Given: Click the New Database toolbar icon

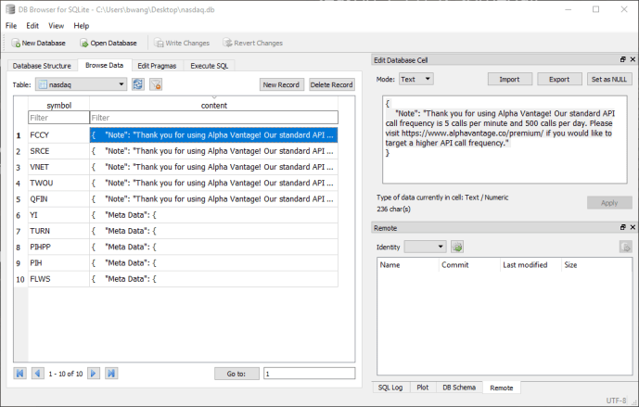Looking at the screenshot, I should coord(15,43).
